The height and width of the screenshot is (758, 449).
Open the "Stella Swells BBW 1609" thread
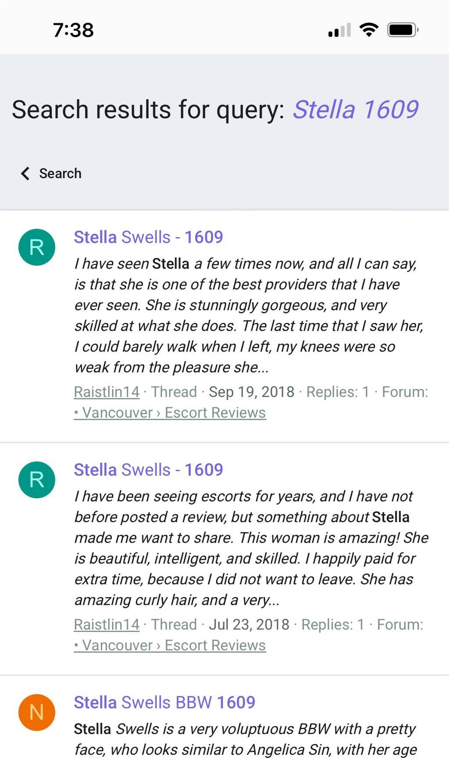click(164, 702)
